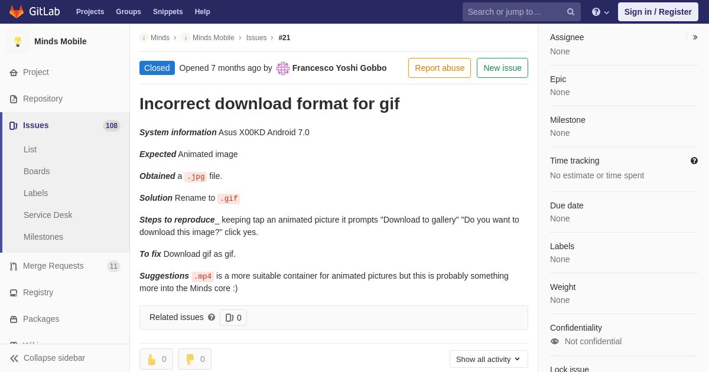Click the Report abuse button
709x372 pixels.
pyautogui.click(x=440, y=68)
